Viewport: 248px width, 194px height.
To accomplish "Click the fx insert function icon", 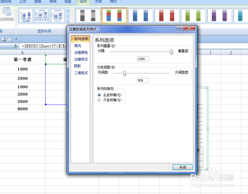I will point(15,46).
